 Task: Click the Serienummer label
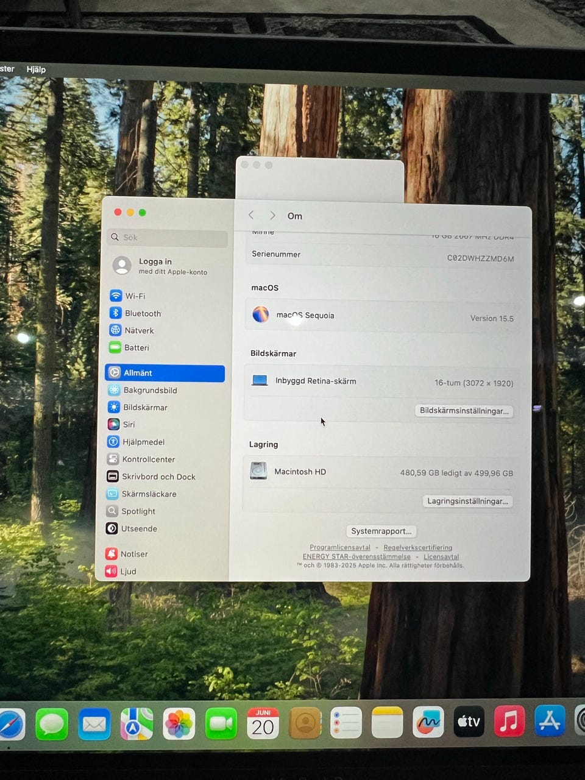pyautogui.click(x=276, y=254)
